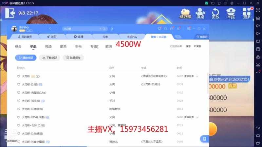Favorite 大花轿 (DJ改编版) heart
This screenshot has height=147, width=262.
click(19, 133)
